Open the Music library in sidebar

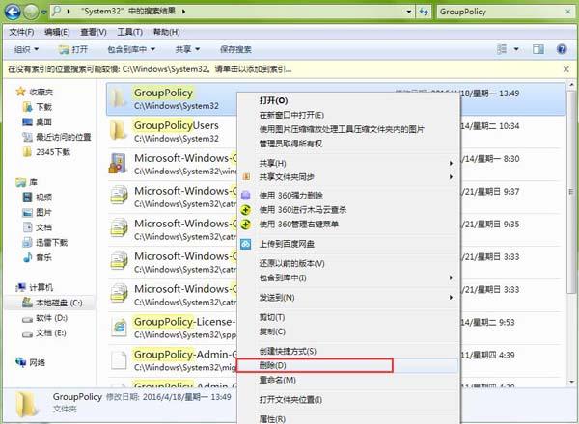[x=43, y=257]
